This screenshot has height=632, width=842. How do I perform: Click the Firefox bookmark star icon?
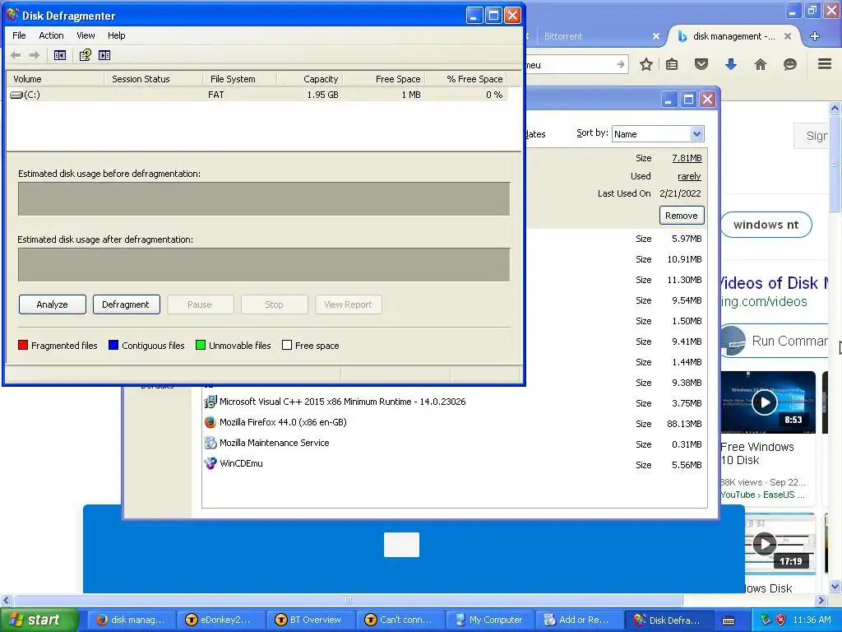(646, 64)
